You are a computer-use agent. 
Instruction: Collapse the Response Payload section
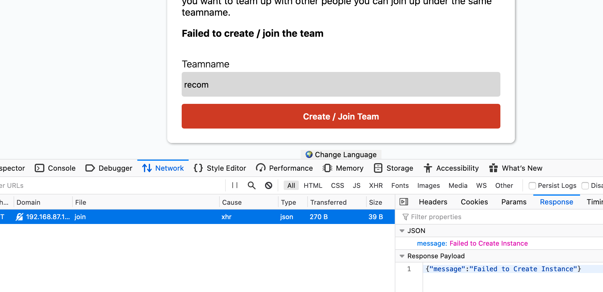[x=402, y=256]
